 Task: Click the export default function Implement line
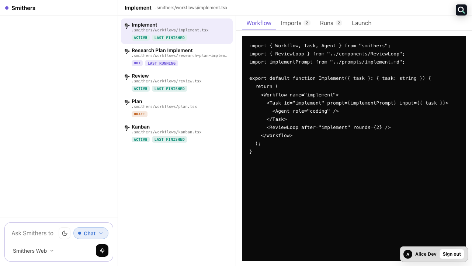pyautogui.click(x=340, y=78)
